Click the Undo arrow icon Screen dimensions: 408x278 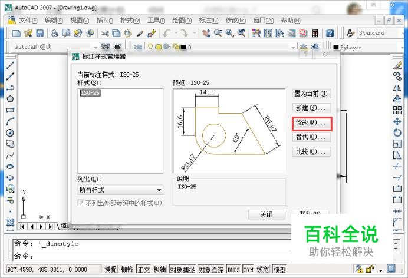coord(166,33)
